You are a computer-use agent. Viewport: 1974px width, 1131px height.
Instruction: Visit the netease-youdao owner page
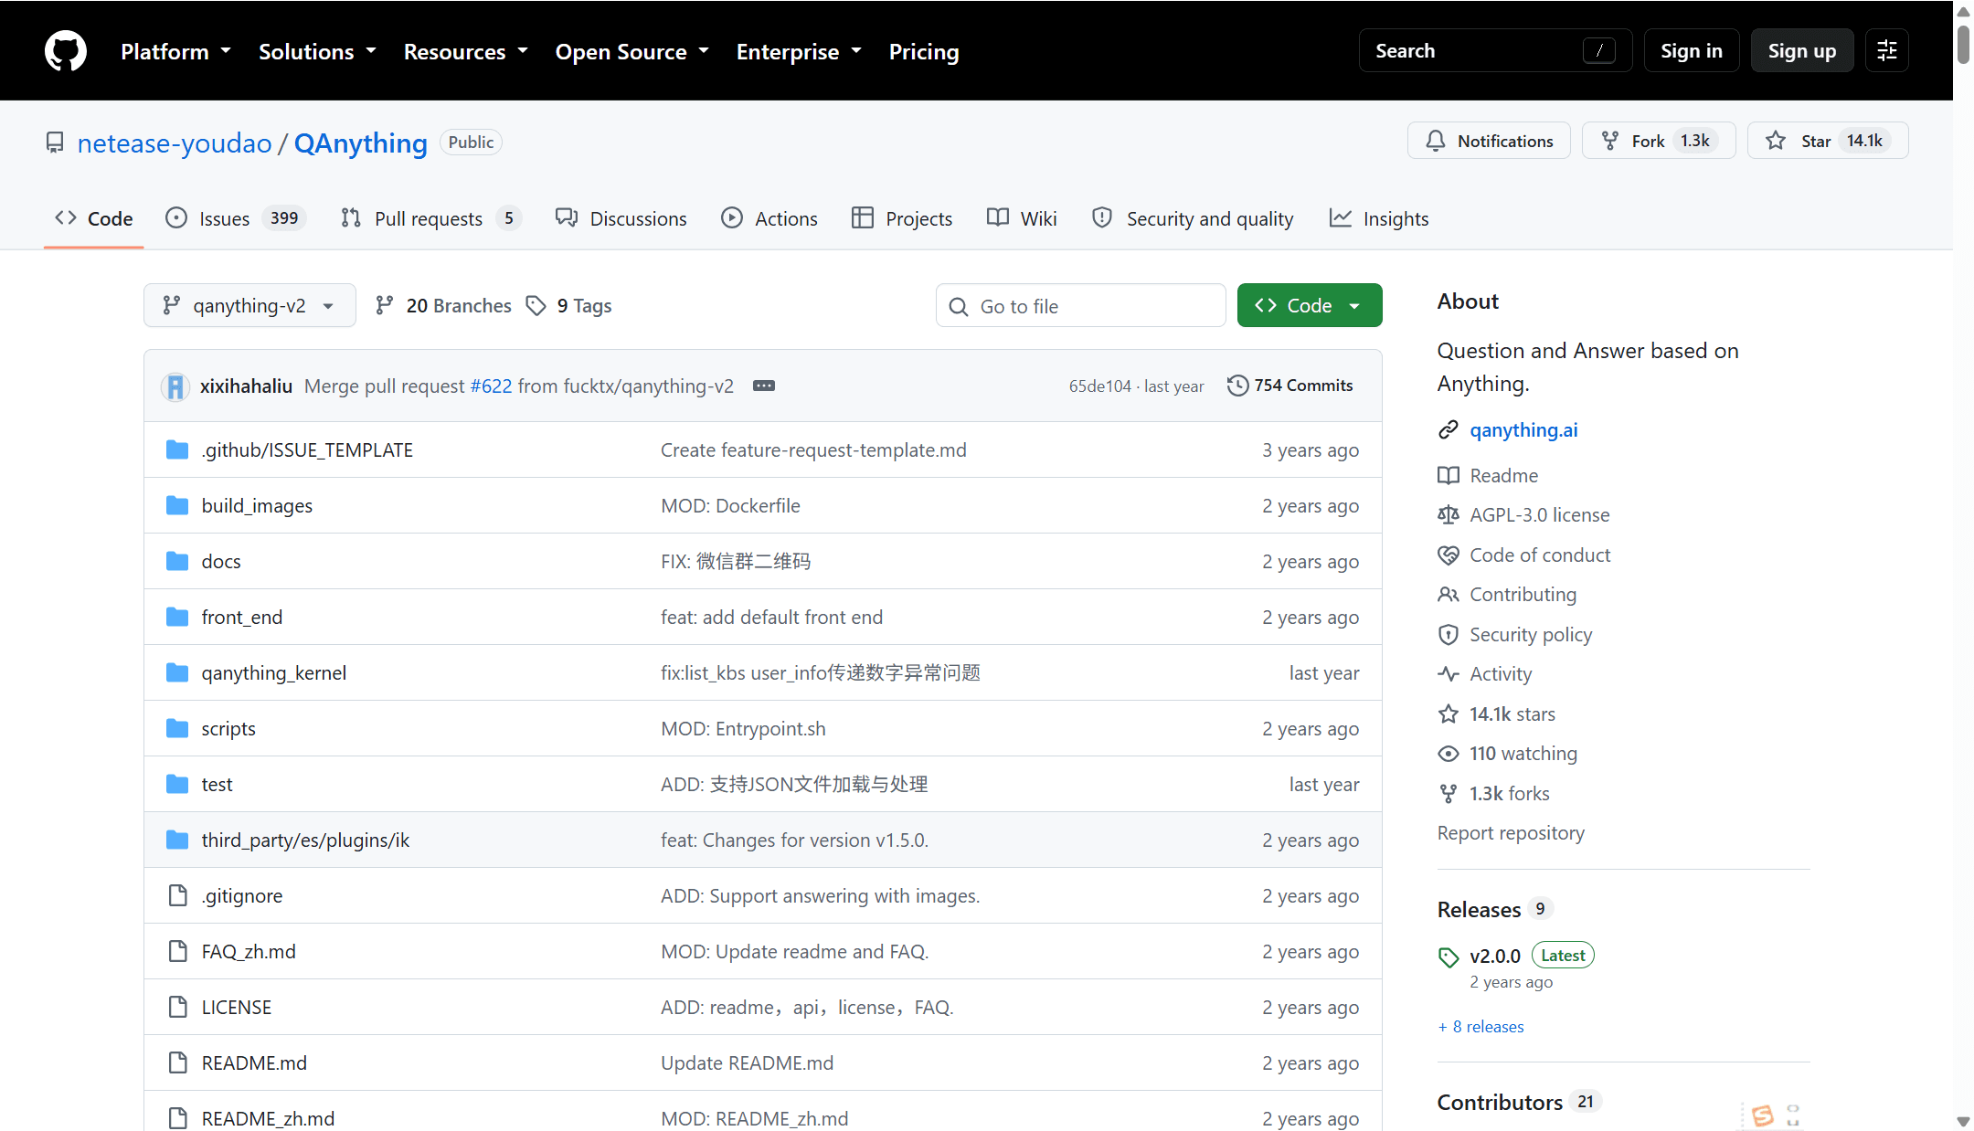(x=175, y=143)
